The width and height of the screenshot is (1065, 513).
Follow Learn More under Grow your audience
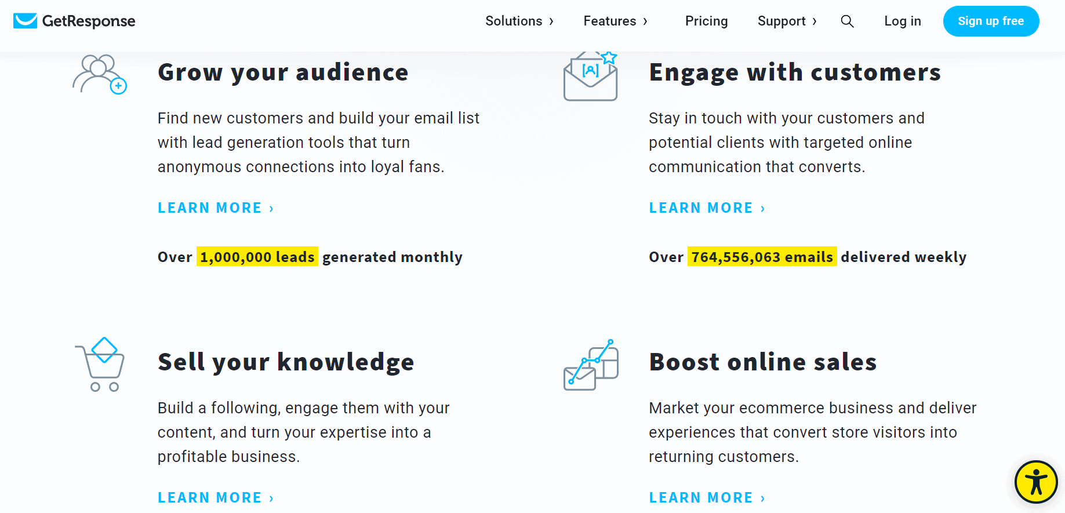click(x=216, y=208)
